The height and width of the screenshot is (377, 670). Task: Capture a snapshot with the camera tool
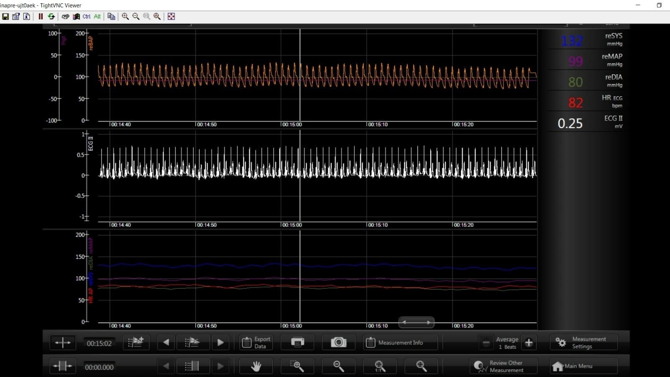click(x=339, y=342)
